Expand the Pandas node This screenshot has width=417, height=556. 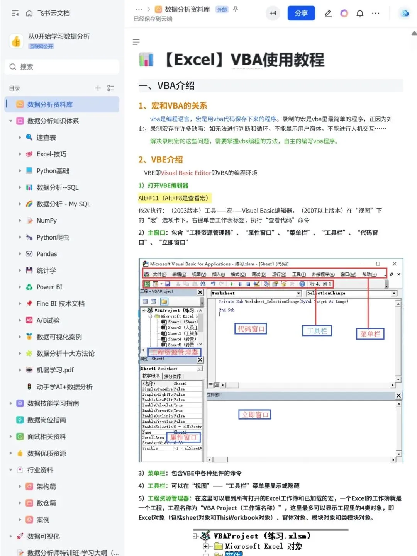[x=20, y=254]
